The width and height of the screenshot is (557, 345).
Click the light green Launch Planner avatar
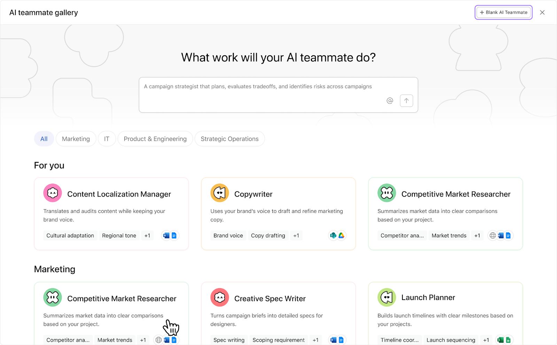(387, 298)
